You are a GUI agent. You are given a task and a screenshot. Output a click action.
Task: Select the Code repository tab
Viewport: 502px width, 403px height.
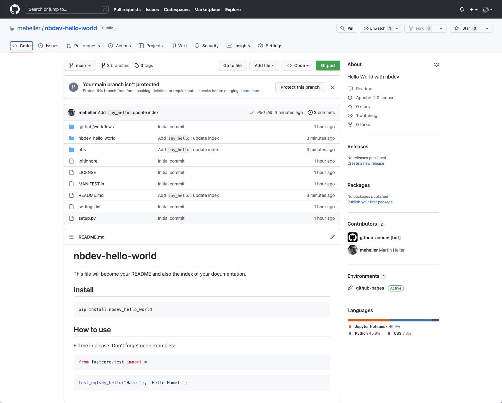tap(22, 46)
